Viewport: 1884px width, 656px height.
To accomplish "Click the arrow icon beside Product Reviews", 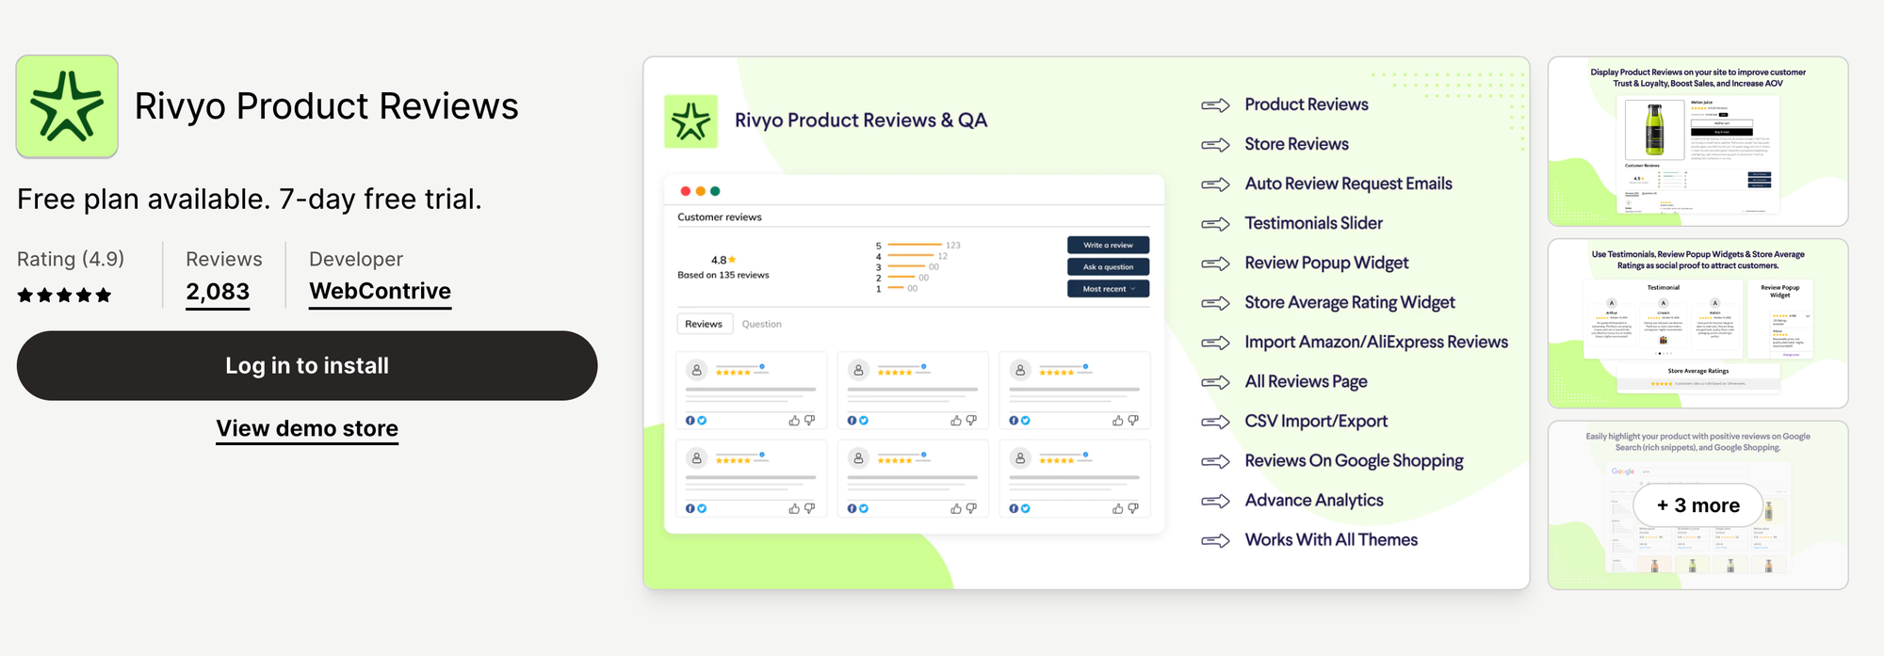I will [x=1215, y=105].
